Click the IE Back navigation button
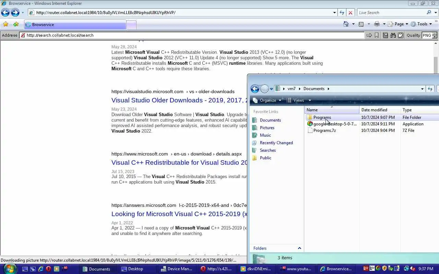Image resolution: width=439 pixels, height=274 pixels. pyautogui.click(x=5, y=13)
